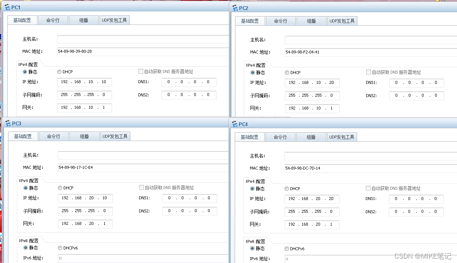Viewport: 457px width, 263px height.
Task: Click PC2 DNS1 field
Action: [417, 83]
